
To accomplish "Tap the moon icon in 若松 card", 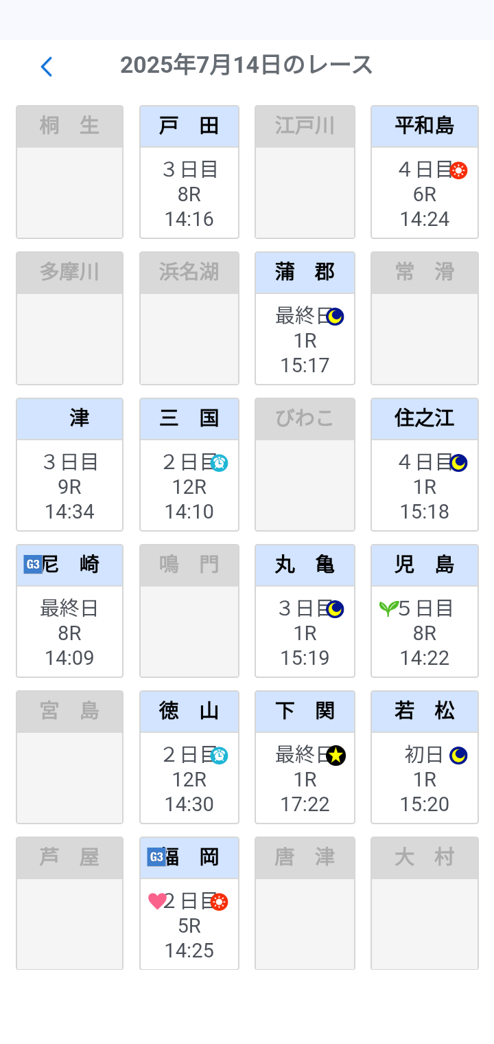I will pos(458,756).
